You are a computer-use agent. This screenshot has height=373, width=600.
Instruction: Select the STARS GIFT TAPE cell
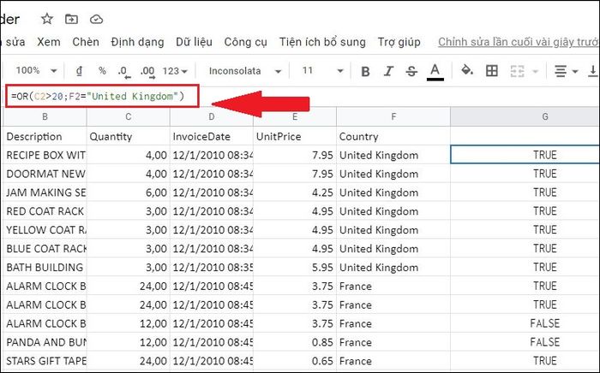(45, 361)
